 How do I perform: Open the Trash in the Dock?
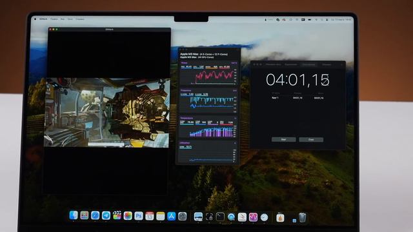coord(303,218)
